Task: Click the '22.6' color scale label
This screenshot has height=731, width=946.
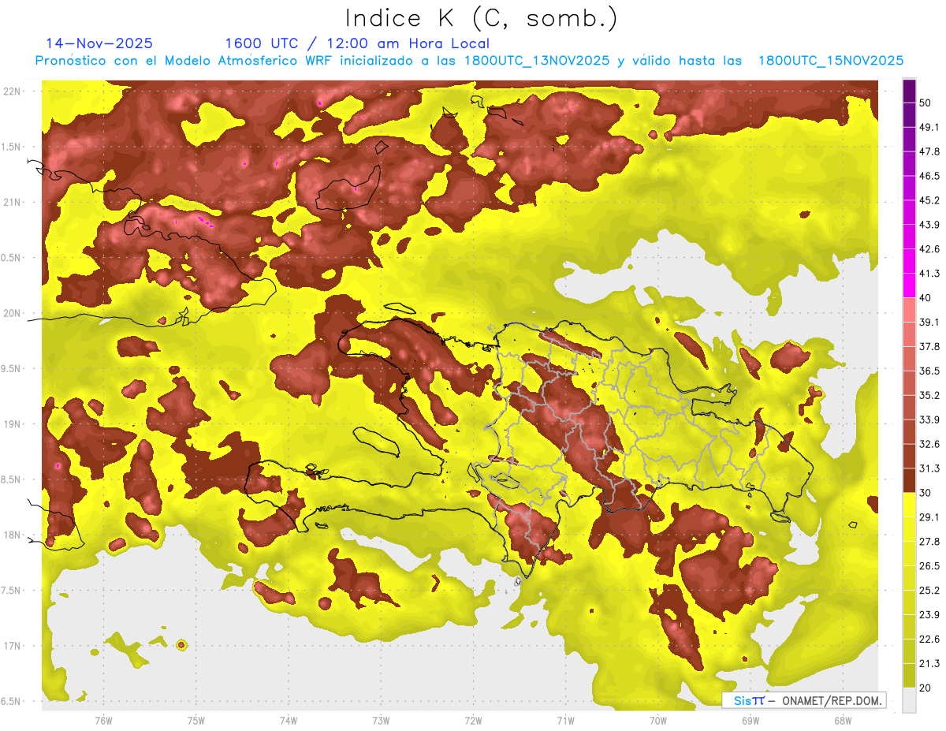Action: pos(929,639)
